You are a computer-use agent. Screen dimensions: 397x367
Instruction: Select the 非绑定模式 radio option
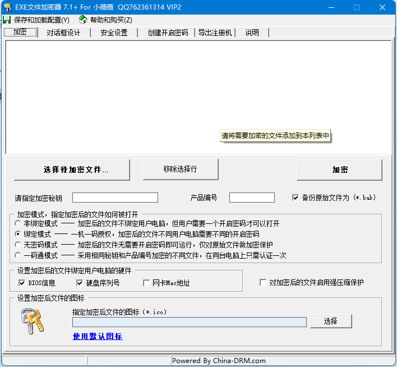coord(19,223)
